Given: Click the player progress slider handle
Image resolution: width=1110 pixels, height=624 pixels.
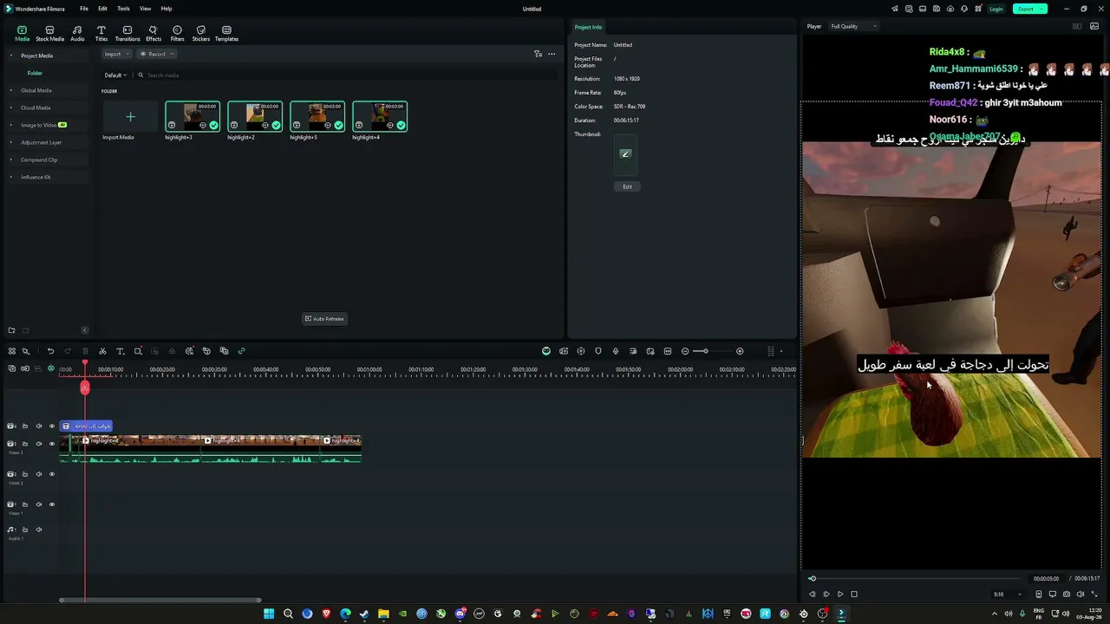Looking at the screenshot, I should (x=813, y=578).
